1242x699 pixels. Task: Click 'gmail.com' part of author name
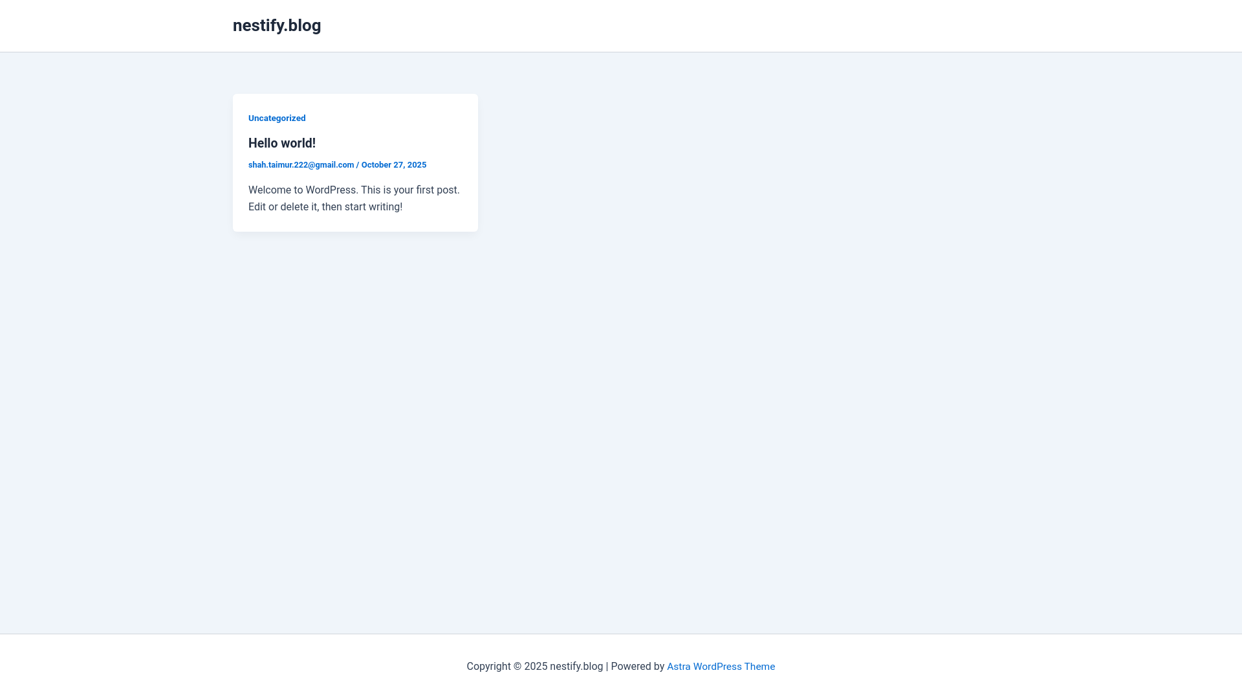click(334, 165)
